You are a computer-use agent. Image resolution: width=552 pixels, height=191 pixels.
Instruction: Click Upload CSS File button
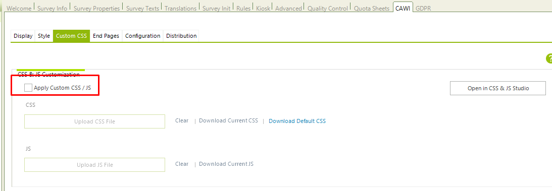coord(95,121)
